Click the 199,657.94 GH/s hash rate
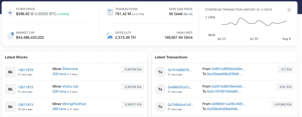The image size is (302, 117). coord(178,37)
